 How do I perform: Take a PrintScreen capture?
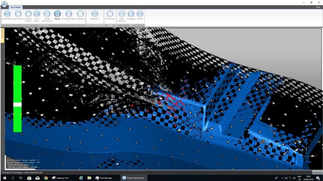point(109,15)
